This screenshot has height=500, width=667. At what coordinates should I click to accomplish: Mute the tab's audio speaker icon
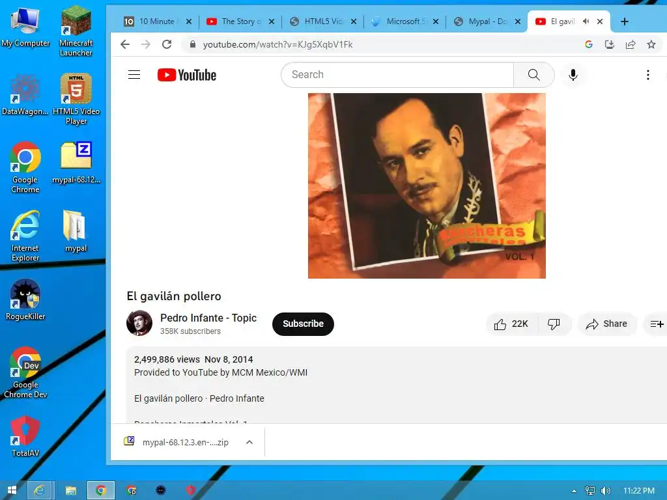(x=586, y=21)
